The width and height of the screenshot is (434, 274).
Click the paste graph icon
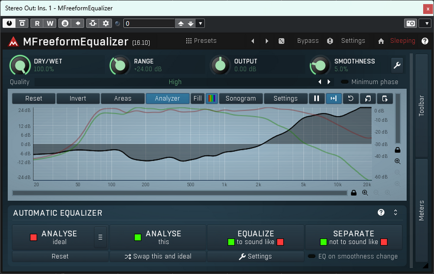[385, 99]
